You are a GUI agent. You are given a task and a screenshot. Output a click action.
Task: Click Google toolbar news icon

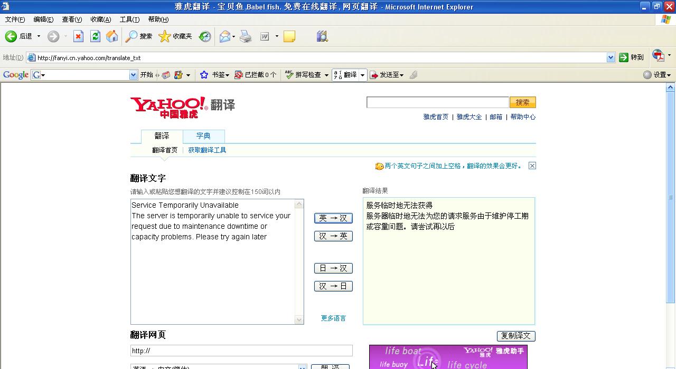pos(166,75)
